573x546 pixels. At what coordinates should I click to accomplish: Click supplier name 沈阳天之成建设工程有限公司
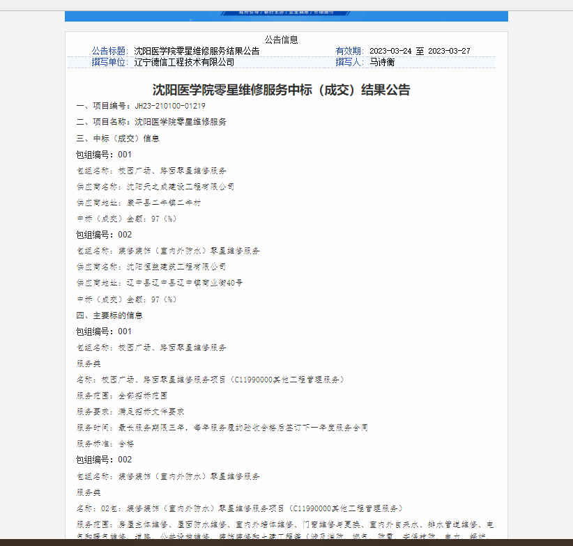click(x=180, y=187)
